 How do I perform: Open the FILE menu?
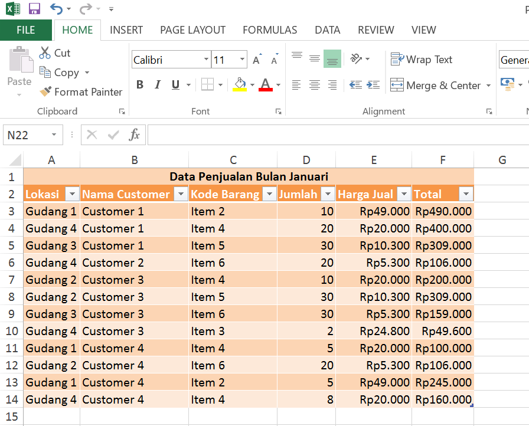26,30
